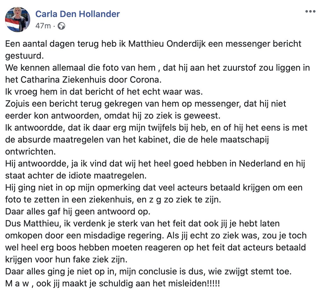Click the word ontwrichten in the post
The height and width of the screenshot is (299, 318).
(31, 152)
